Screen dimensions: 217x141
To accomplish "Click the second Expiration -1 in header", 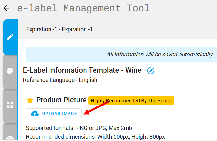I will (x=77, y=29).
